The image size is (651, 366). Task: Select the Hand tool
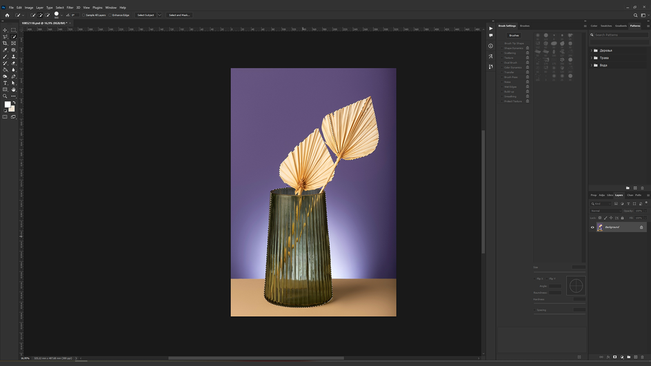13,90
